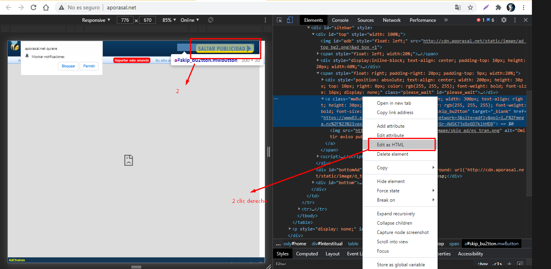
Task: Collapse the div id="sitebar" node
Action: point(309,28)
